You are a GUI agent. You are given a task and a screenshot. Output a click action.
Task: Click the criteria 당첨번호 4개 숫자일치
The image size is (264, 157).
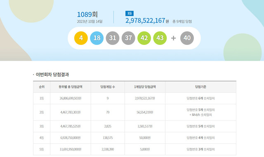tap(200, 138)
